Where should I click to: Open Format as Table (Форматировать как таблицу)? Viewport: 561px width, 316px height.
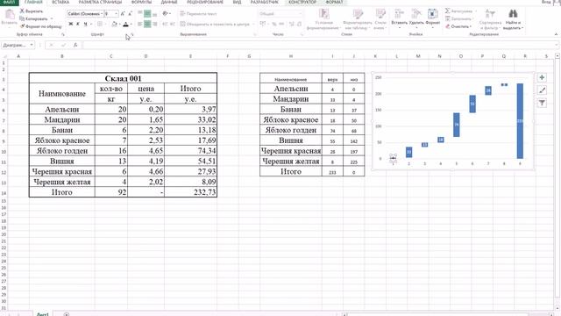coord(358,19)
